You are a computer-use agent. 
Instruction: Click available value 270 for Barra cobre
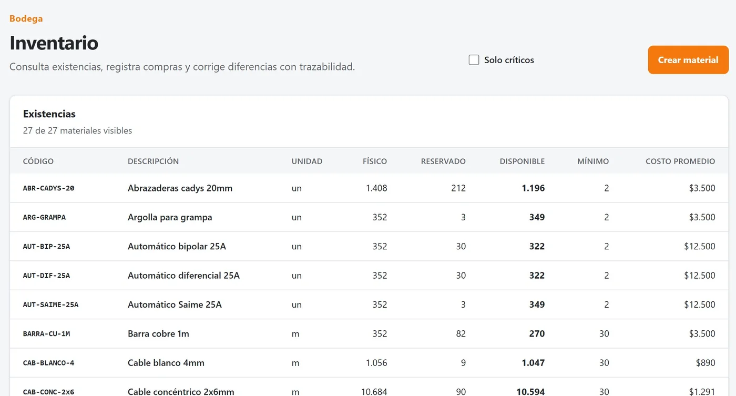[x=537, y=334]
